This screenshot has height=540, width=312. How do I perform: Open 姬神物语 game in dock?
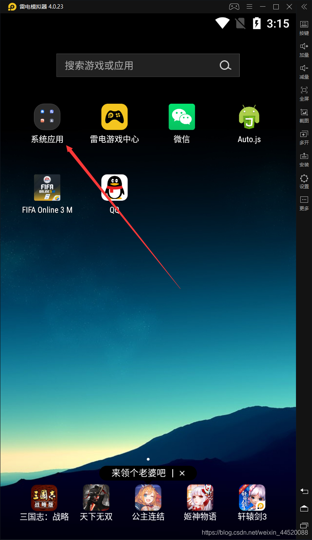pyautogui.click(x=200, y=498)
